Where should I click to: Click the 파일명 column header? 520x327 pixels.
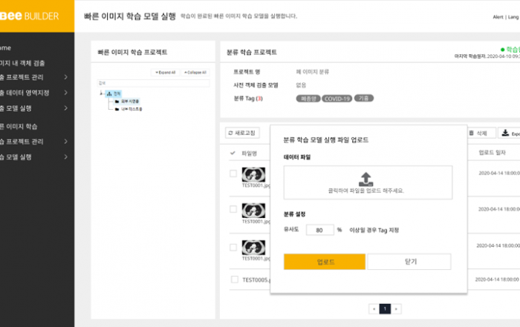click(249, 153)
